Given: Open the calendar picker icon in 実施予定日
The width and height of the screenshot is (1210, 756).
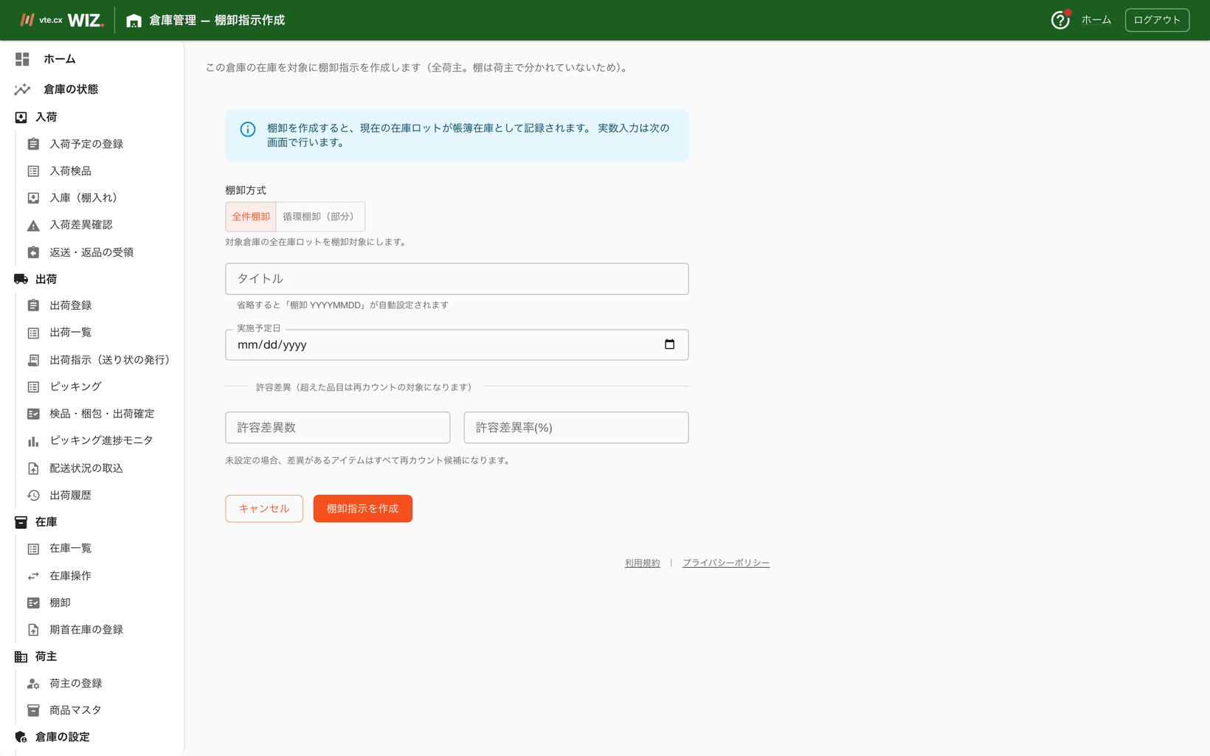Looking at the screenshot, I should pos(669,344).
